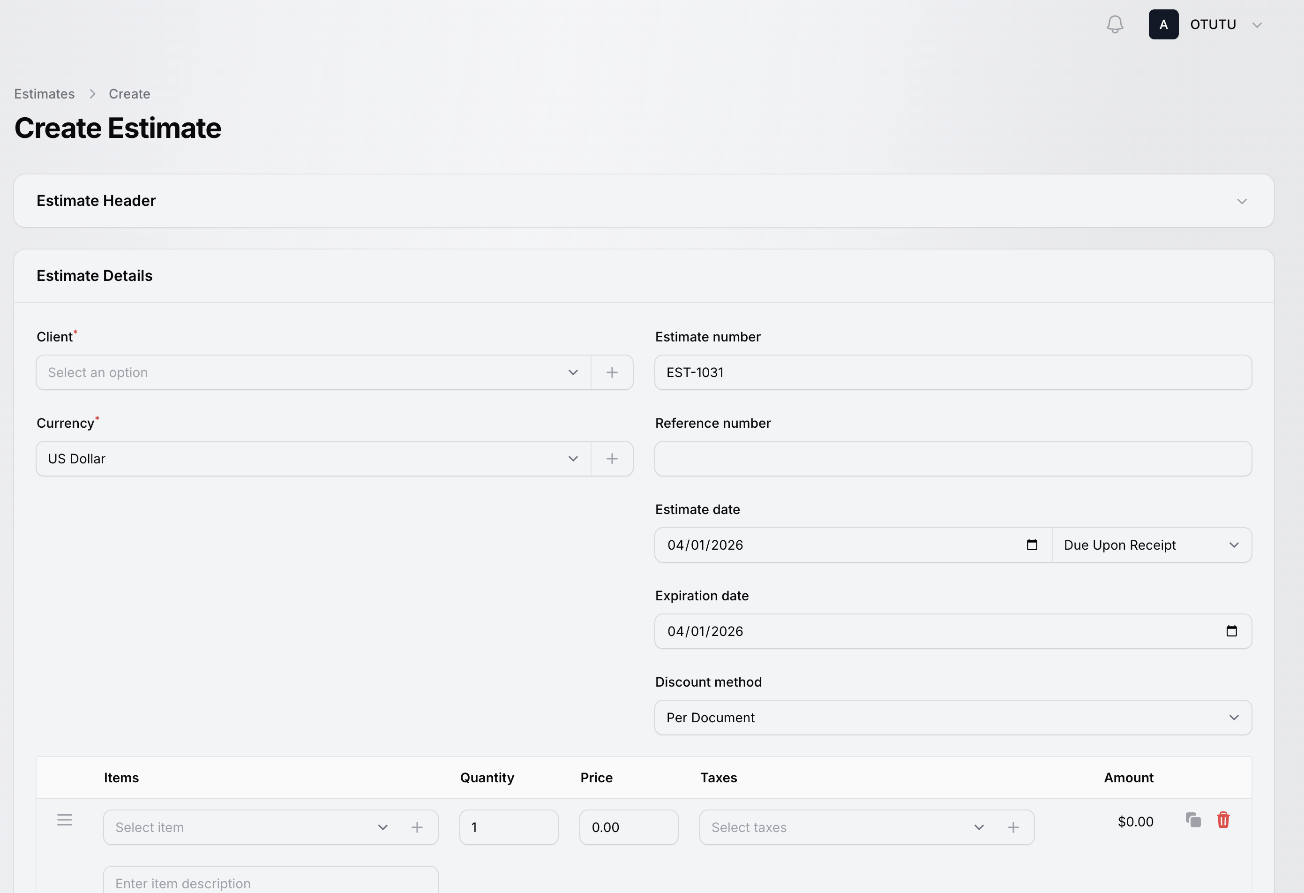
Task: Go to Estimates breadcrumb link
Action: [x=45, y=94]
